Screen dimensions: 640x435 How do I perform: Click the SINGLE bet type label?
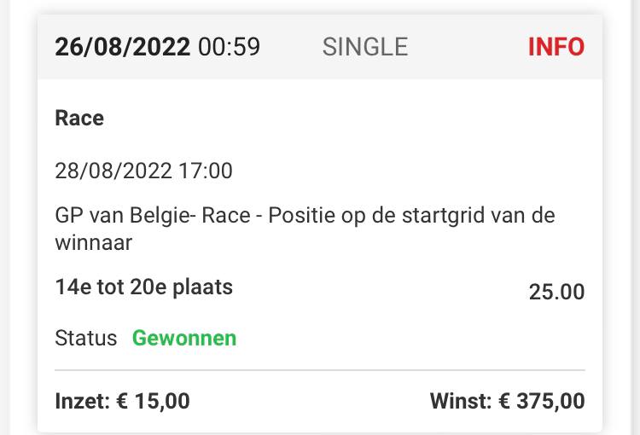coord(364,46)
